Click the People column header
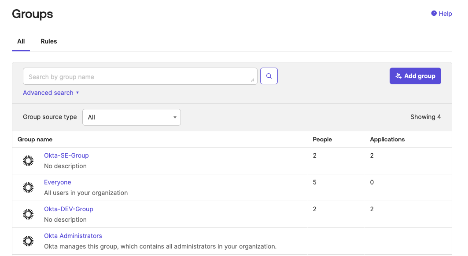Screen dimensions: 468x256 click(x=322, y=139)
